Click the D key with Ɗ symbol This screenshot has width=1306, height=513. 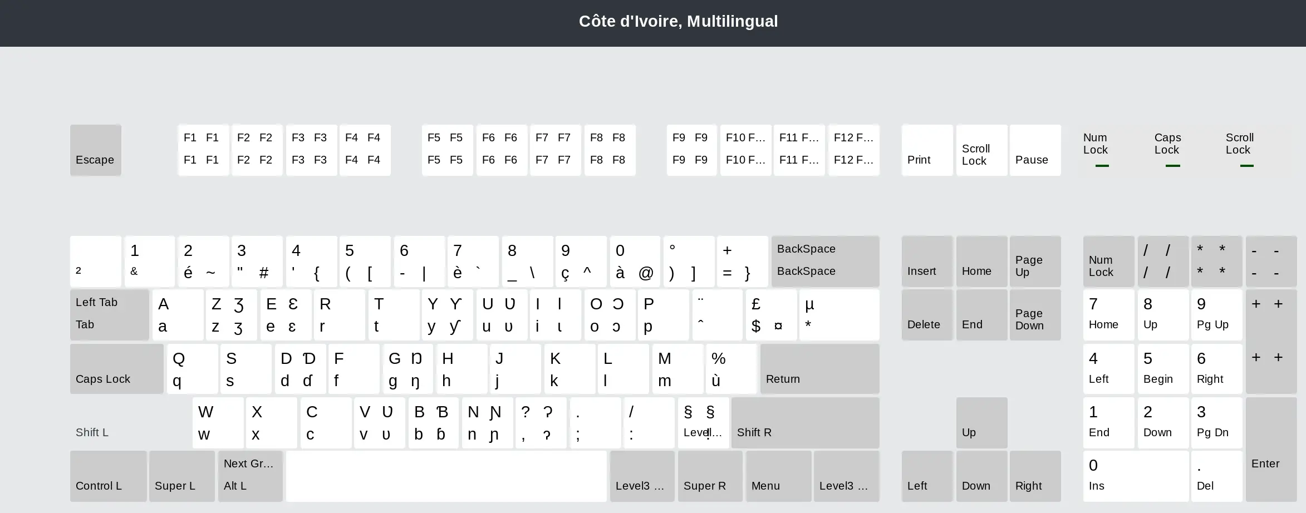301,369
